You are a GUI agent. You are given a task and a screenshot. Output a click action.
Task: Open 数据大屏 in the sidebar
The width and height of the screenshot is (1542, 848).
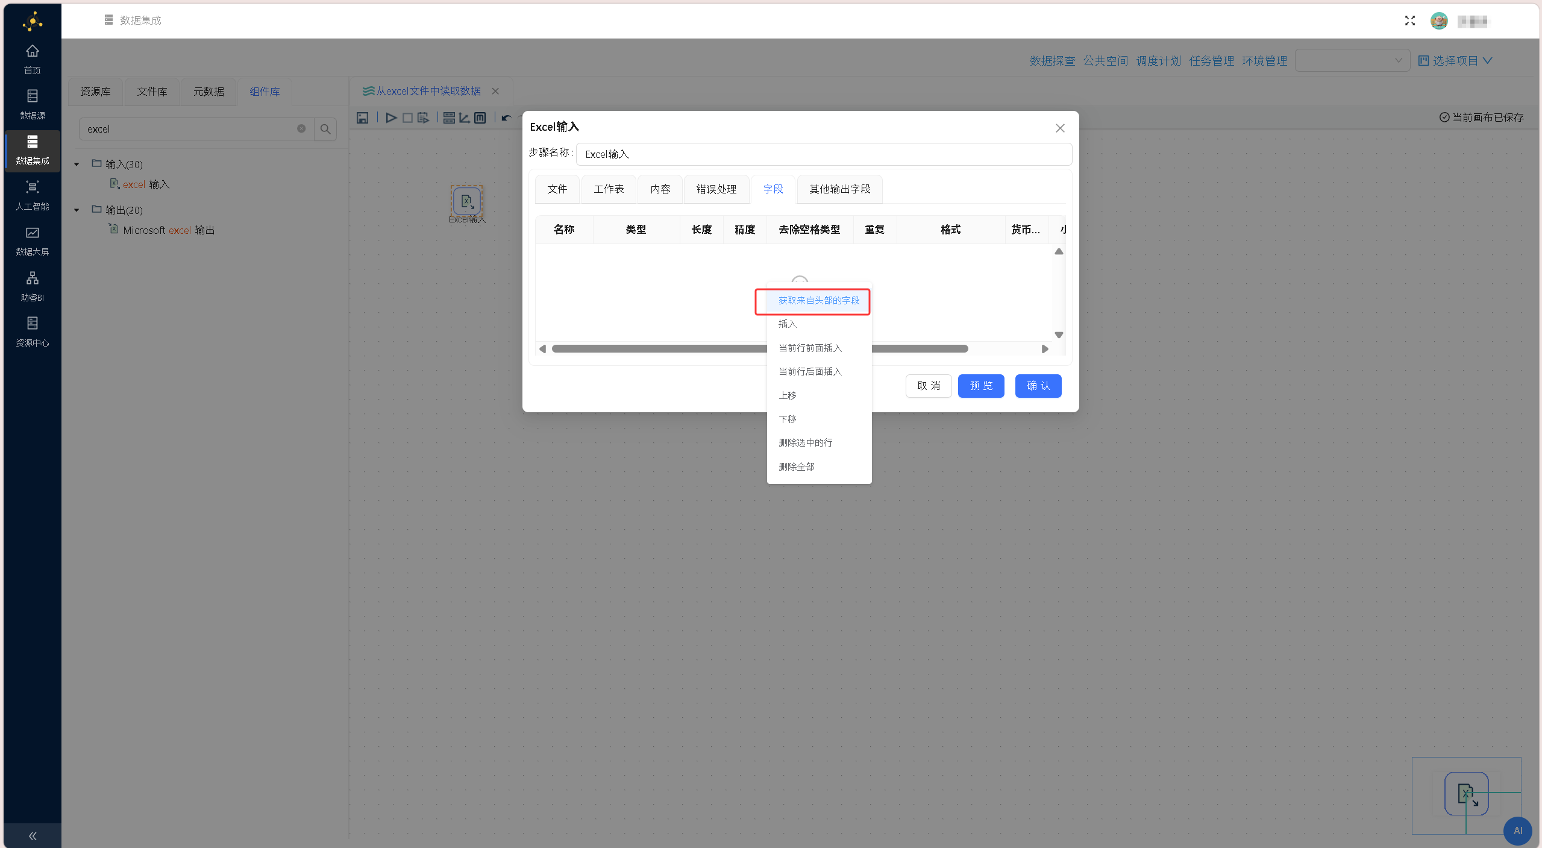33,240
